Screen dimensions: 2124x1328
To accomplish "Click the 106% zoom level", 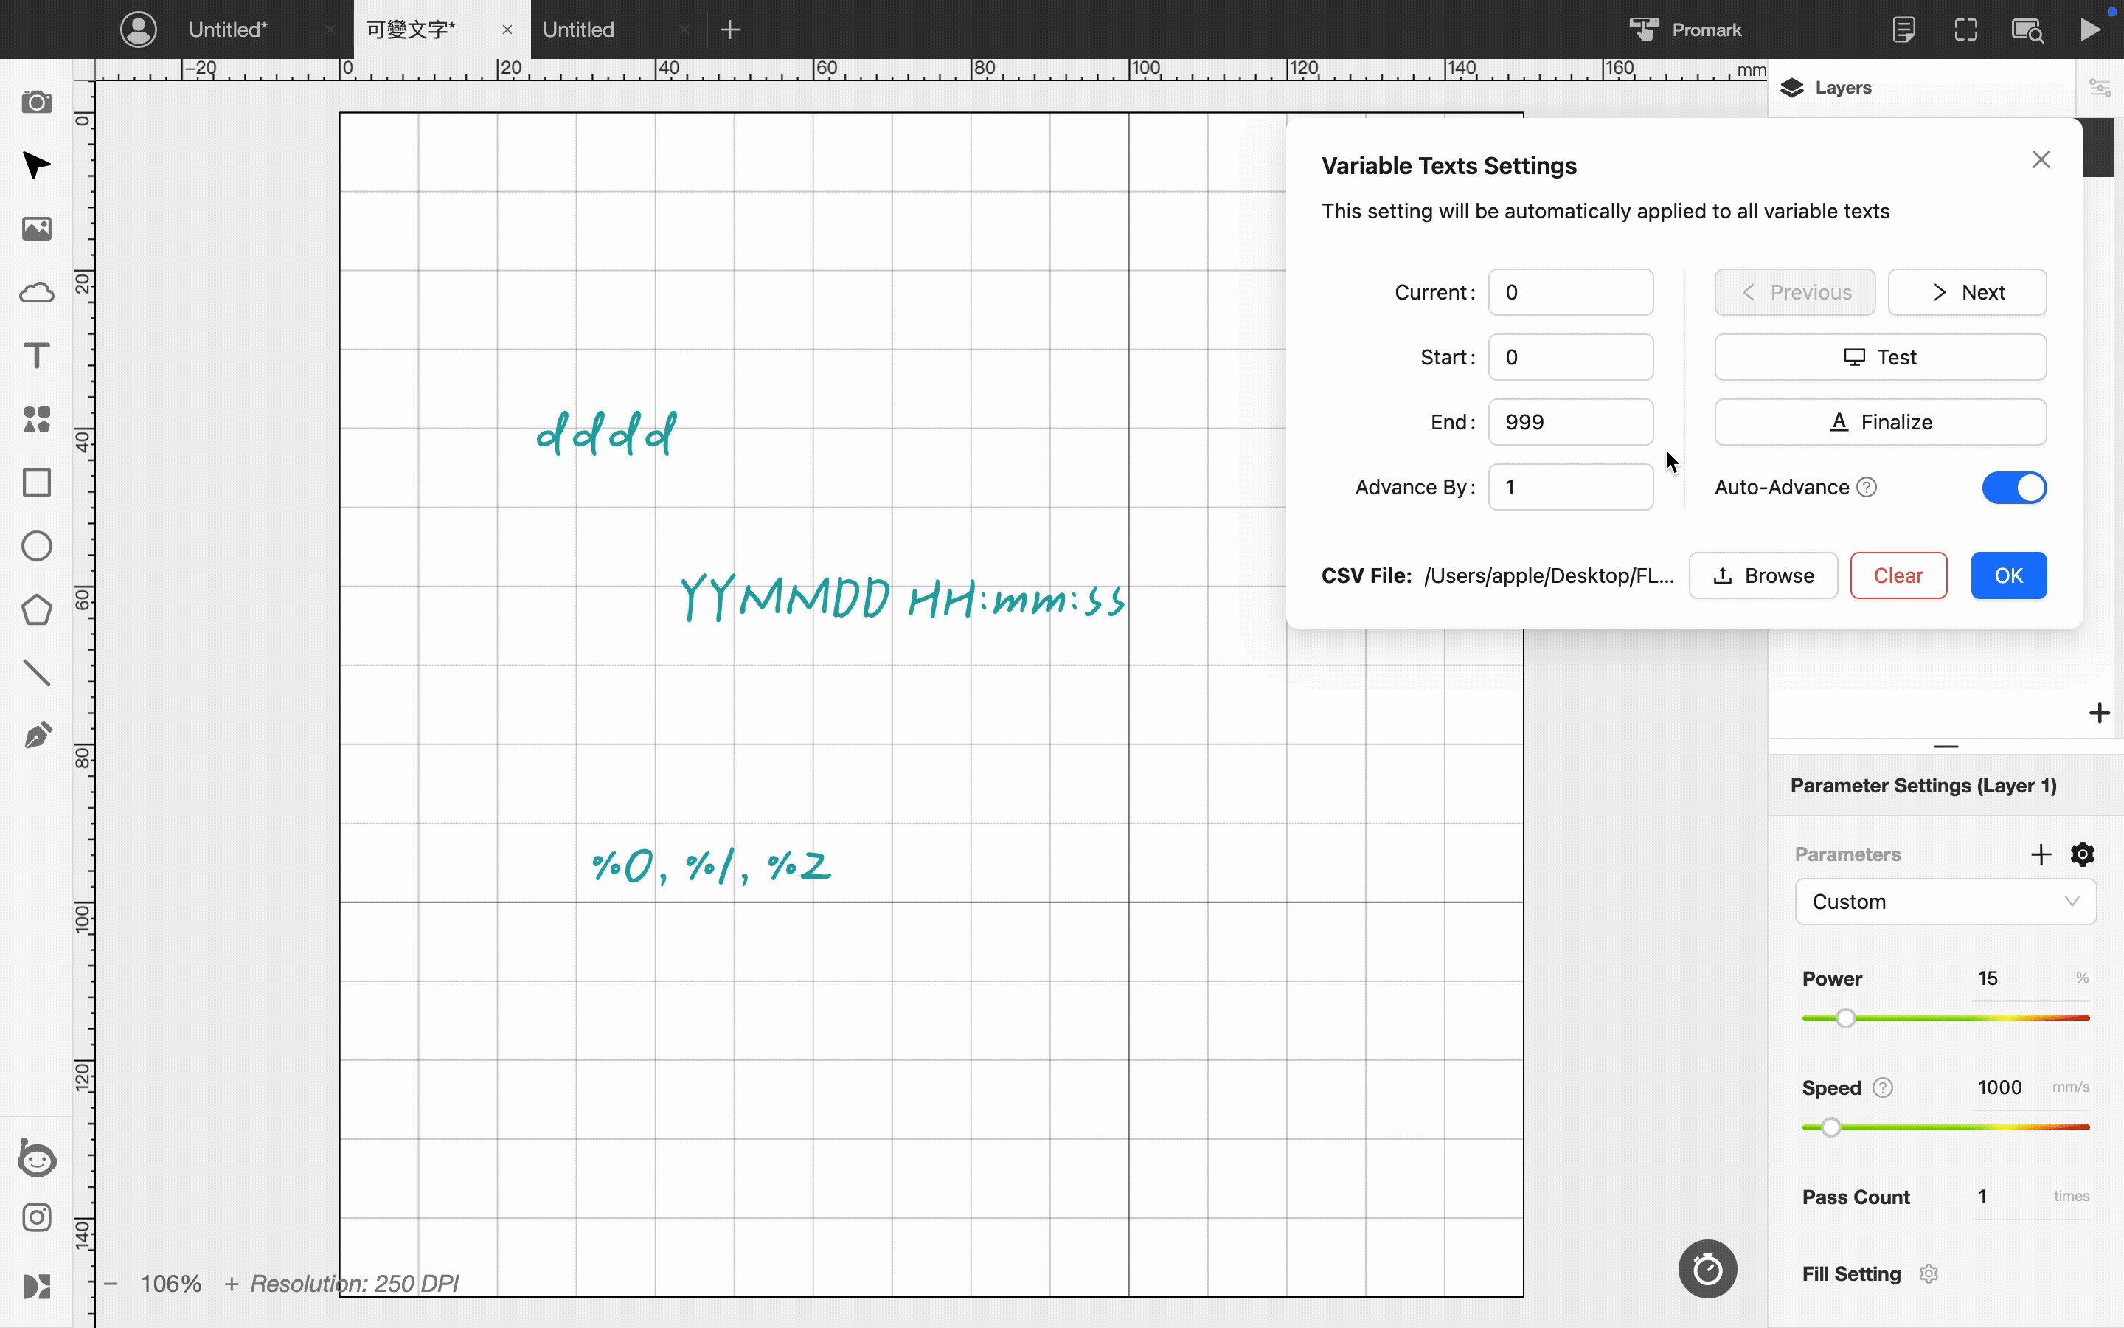I will point(171,1283).
